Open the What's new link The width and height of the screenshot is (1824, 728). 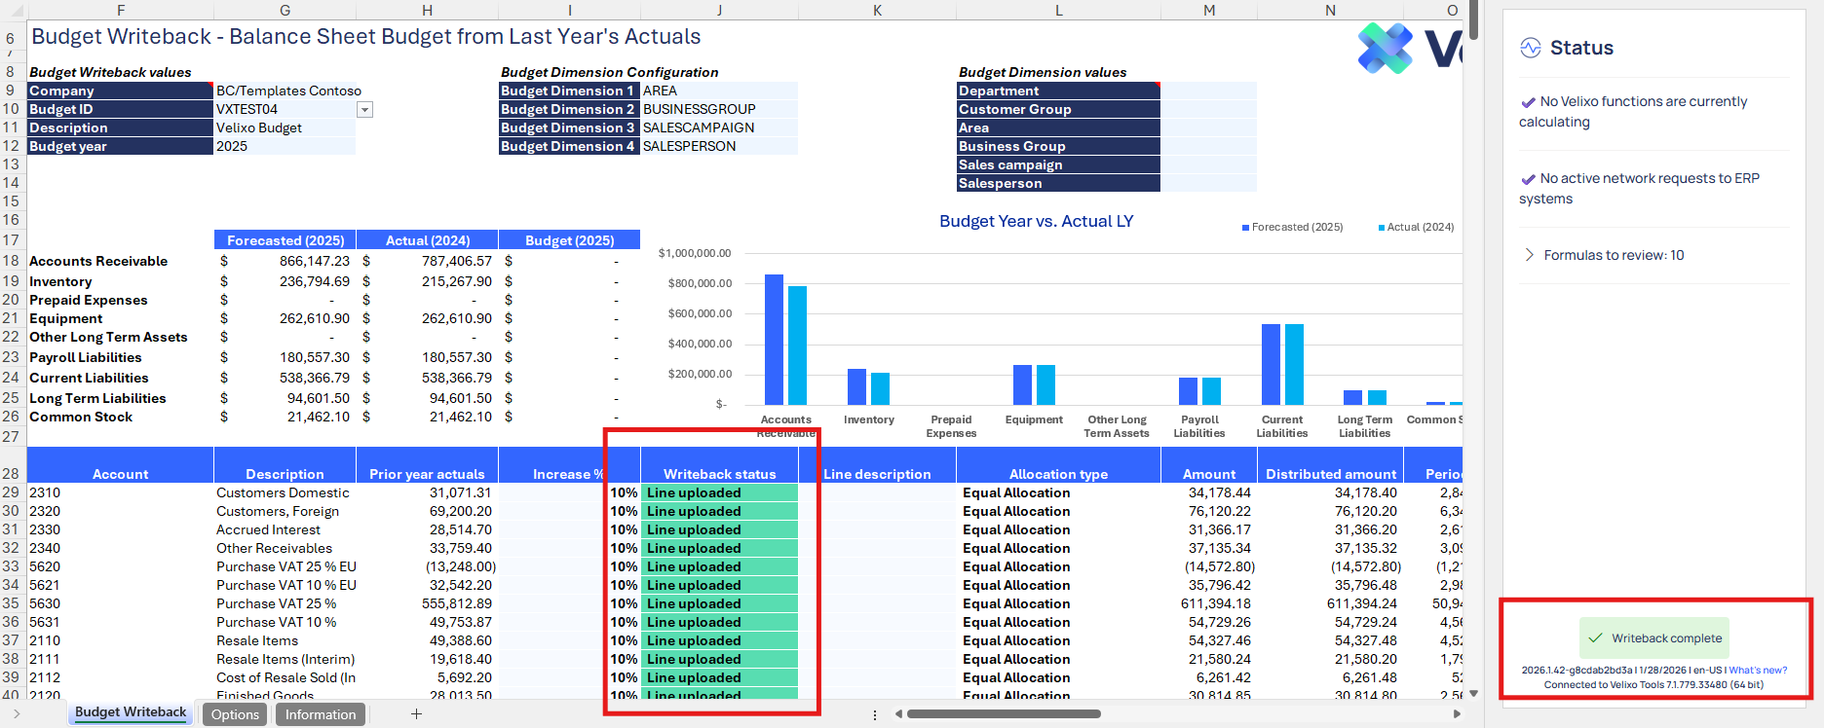(x=1758, y=670)
